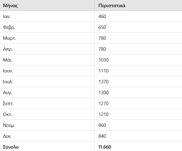Select the Οκτ. value 1210
This screenshot has width=182, height=151.
(x=138, y=114)
